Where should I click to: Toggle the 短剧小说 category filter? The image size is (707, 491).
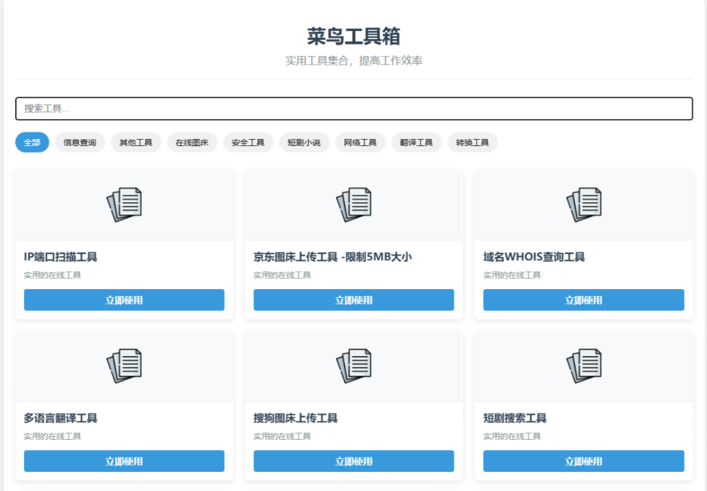click(x=304, y=142)
